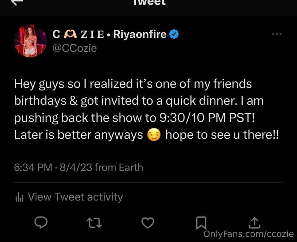
Task: Bookmark this tweet
Action: pos(201,223)
